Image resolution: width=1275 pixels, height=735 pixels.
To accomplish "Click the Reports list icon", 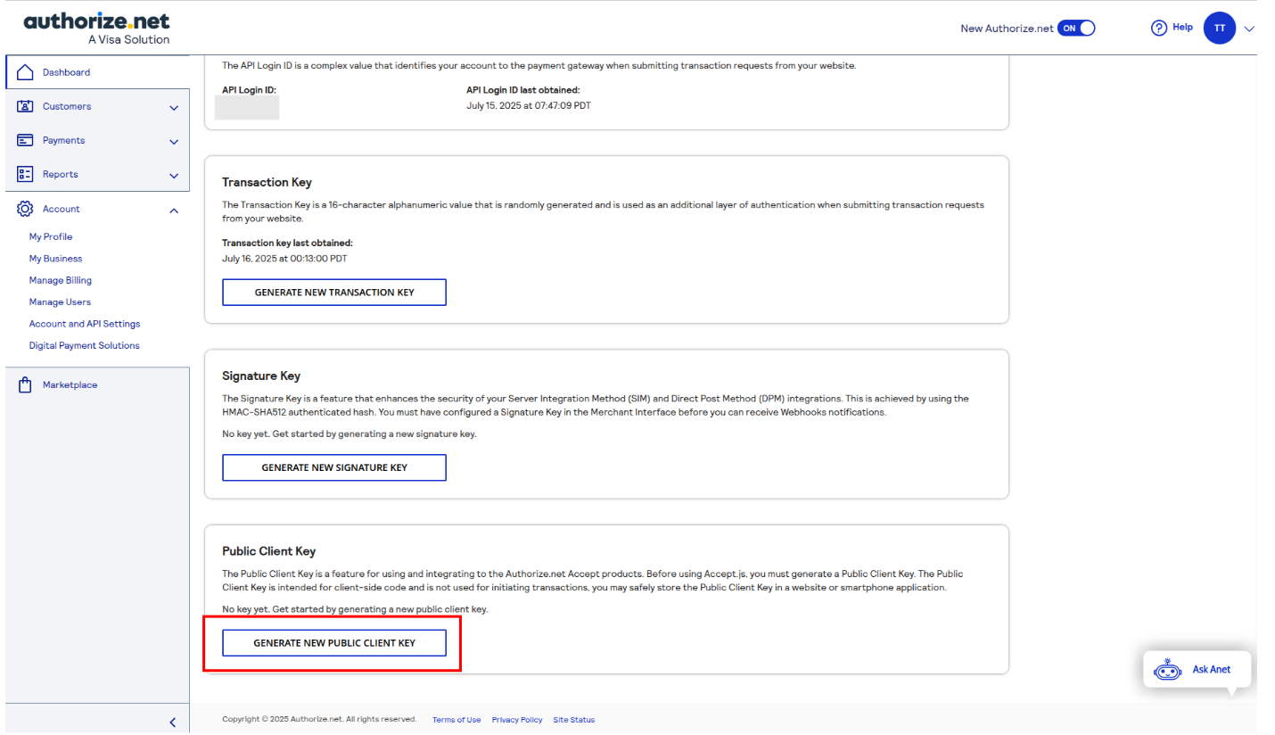I will pos(25,174).
